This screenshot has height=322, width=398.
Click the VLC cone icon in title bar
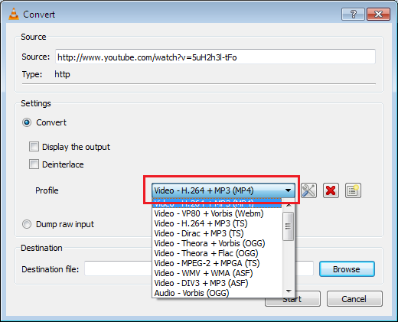(x=14, y=14)
